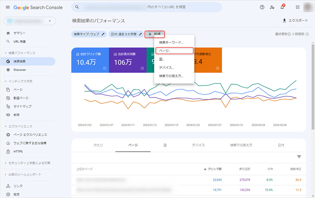Click the export download icon
This screenshot has height=198, width=315.
(x=284, y=20)
